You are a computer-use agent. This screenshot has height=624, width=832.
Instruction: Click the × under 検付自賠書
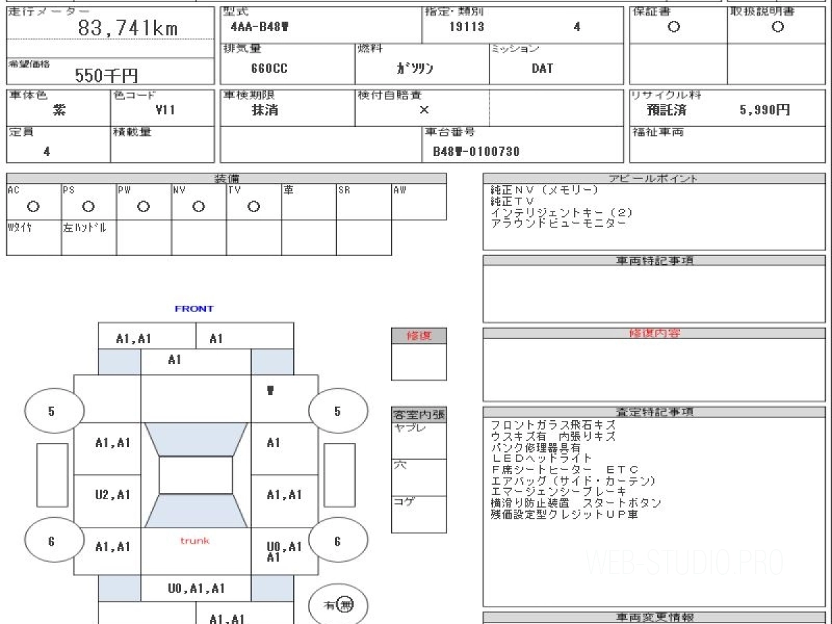pos(424,110)
